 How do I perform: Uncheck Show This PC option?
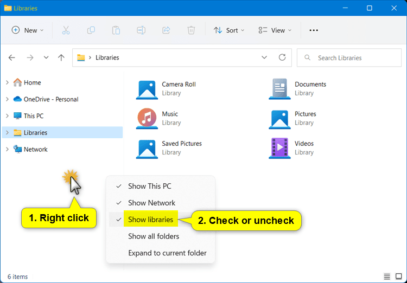tap(161, 186)
